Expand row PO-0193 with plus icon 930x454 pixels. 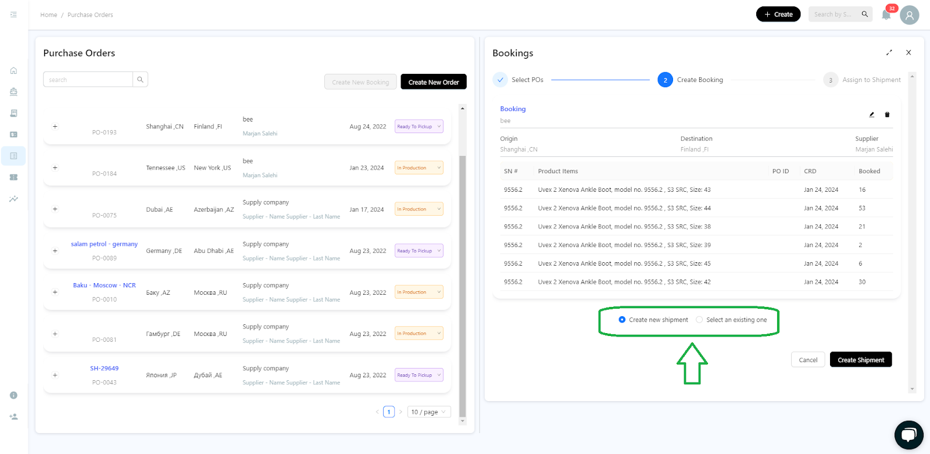click(55, 126)
